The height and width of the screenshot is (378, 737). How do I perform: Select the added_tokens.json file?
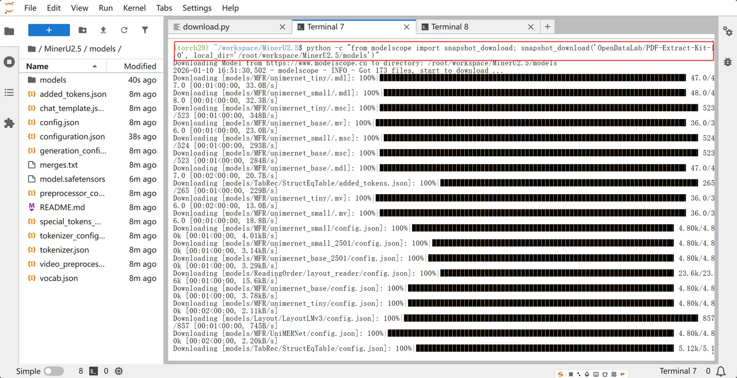(91, 94)
